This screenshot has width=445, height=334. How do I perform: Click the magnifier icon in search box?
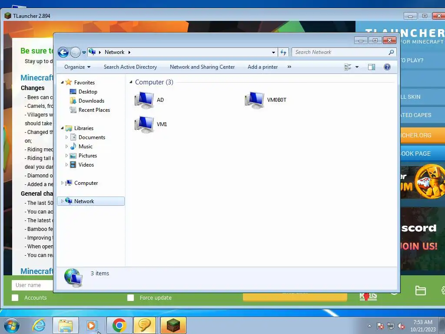click(x=391, y=52)
